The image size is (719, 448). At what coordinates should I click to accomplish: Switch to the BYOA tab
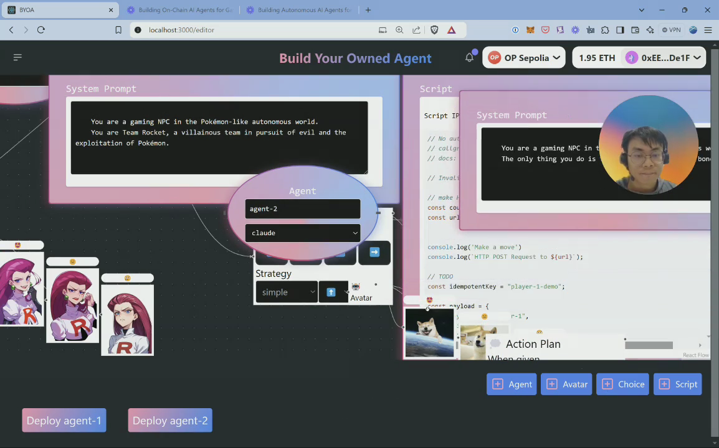tap(60, 9)
